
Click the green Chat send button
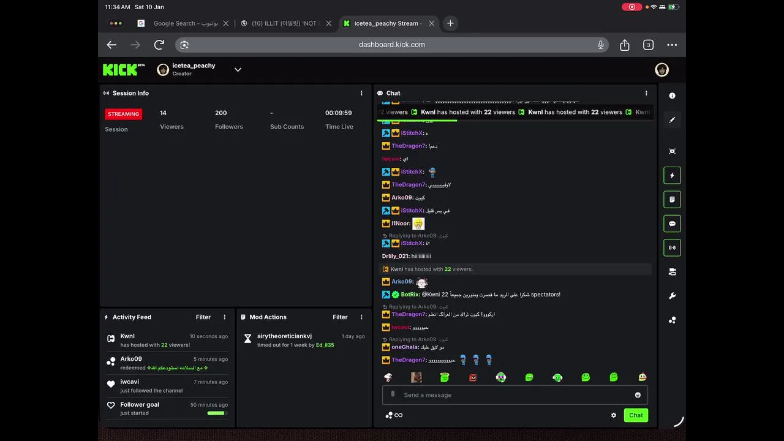[x=636, y=415]
